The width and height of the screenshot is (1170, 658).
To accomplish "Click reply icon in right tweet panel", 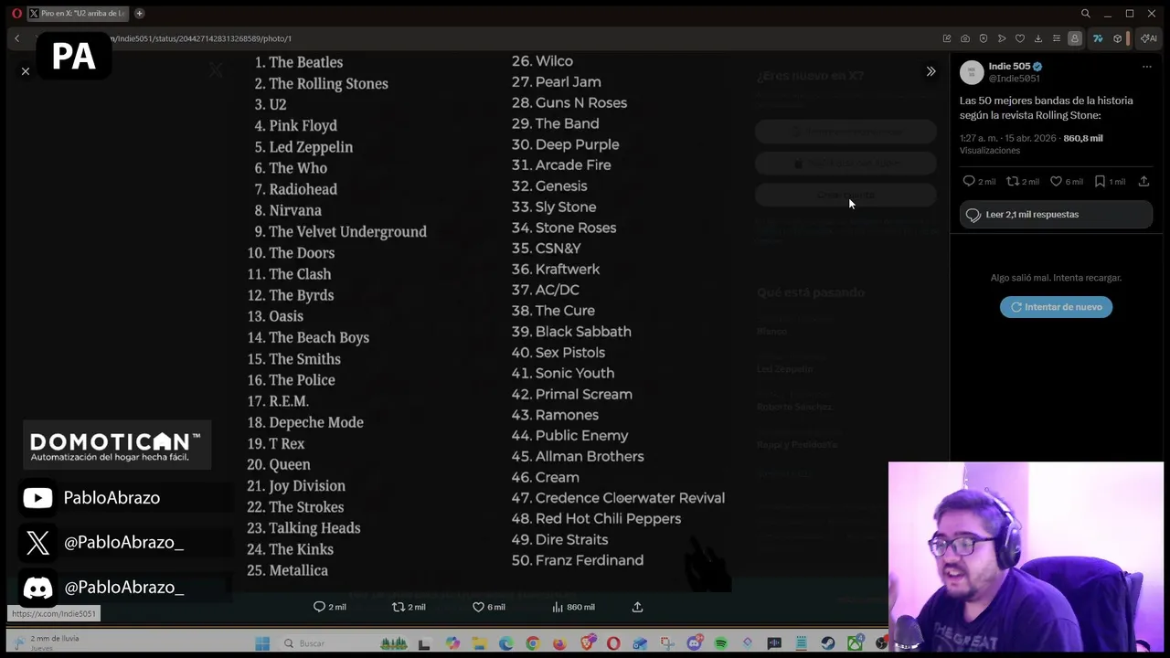I will 969,181.
